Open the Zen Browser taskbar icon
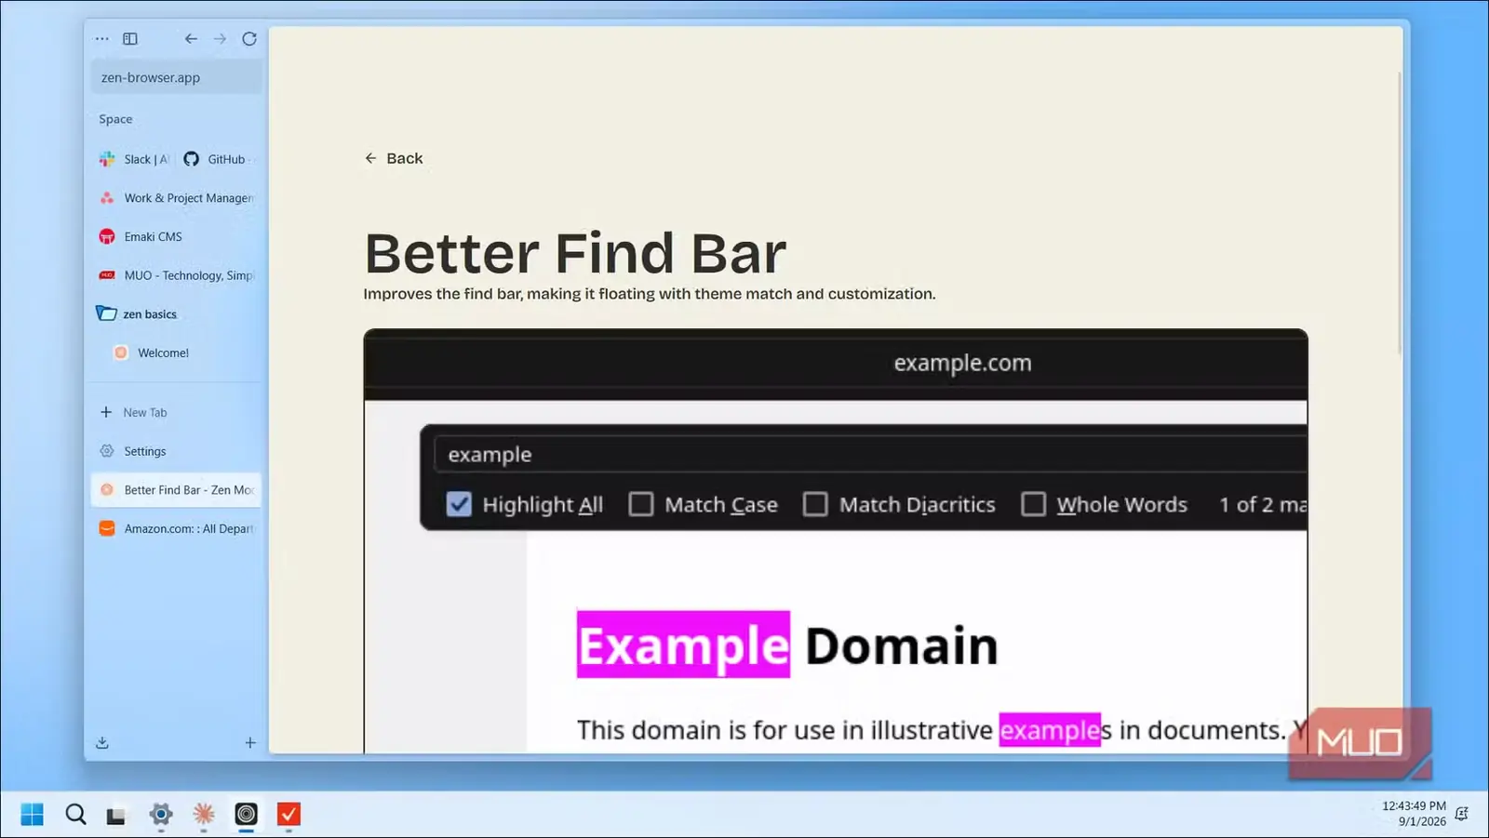 [x=247, y=815]
